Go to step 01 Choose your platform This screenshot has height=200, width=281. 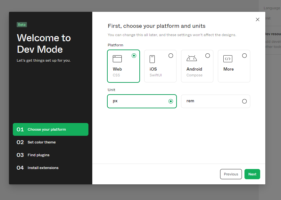[x=51, y=129]
